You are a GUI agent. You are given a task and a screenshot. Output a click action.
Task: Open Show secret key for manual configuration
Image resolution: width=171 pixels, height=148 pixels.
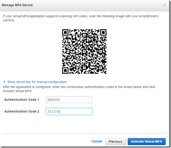pos(37,82)
